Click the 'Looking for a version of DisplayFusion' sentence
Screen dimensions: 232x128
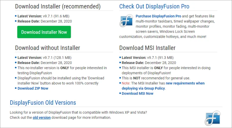(x=78, y=112)
